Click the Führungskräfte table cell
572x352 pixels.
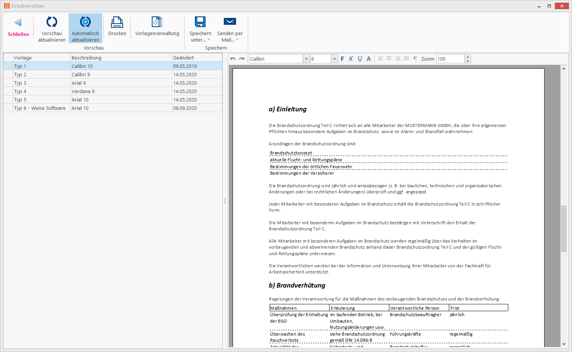click(x=405, y=334)
